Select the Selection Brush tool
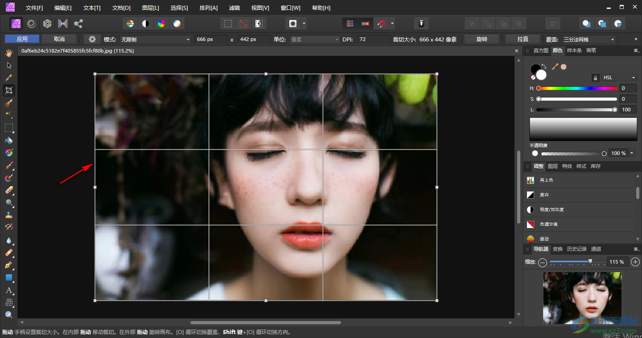Viewport: 642px width, 338px height. click(8, 103)
